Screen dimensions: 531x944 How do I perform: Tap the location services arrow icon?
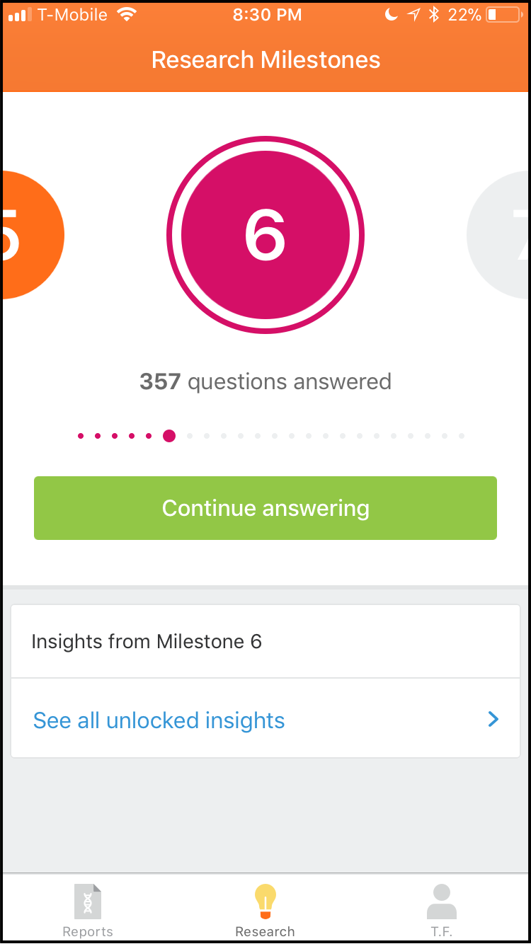(413, 15)
